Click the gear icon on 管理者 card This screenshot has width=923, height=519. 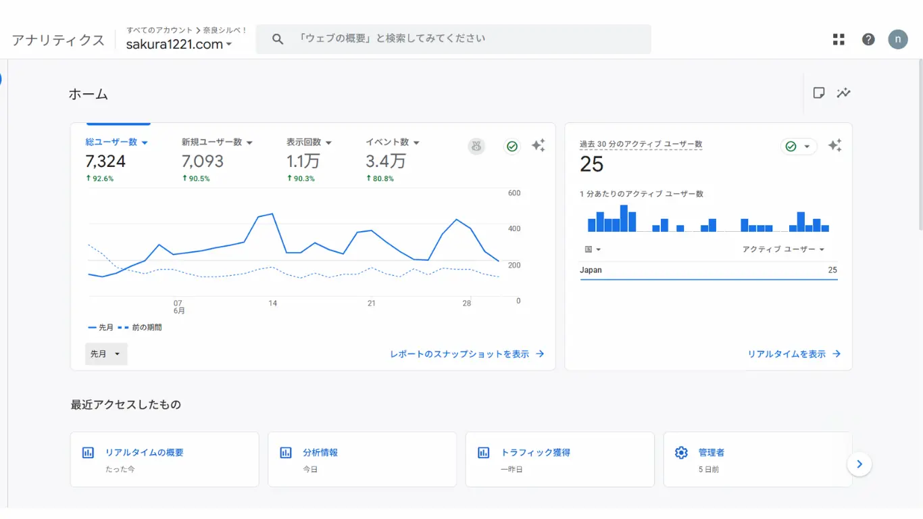681,453
